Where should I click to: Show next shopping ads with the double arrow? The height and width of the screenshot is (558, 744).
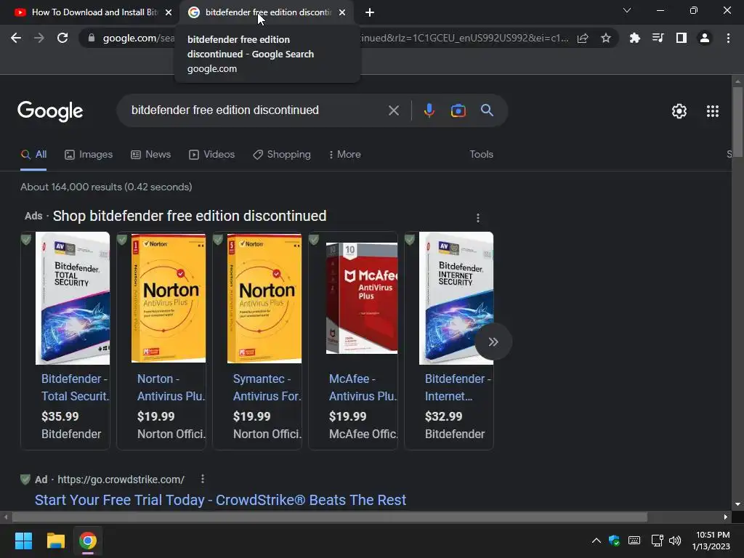493,341
